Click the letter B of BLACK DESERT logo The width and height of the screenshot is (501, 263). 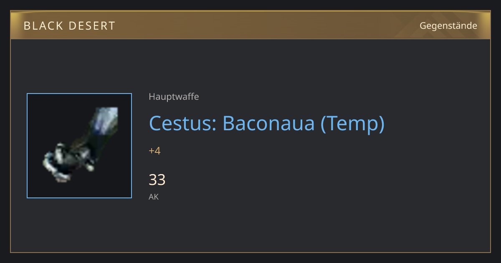tap(27, 26)
